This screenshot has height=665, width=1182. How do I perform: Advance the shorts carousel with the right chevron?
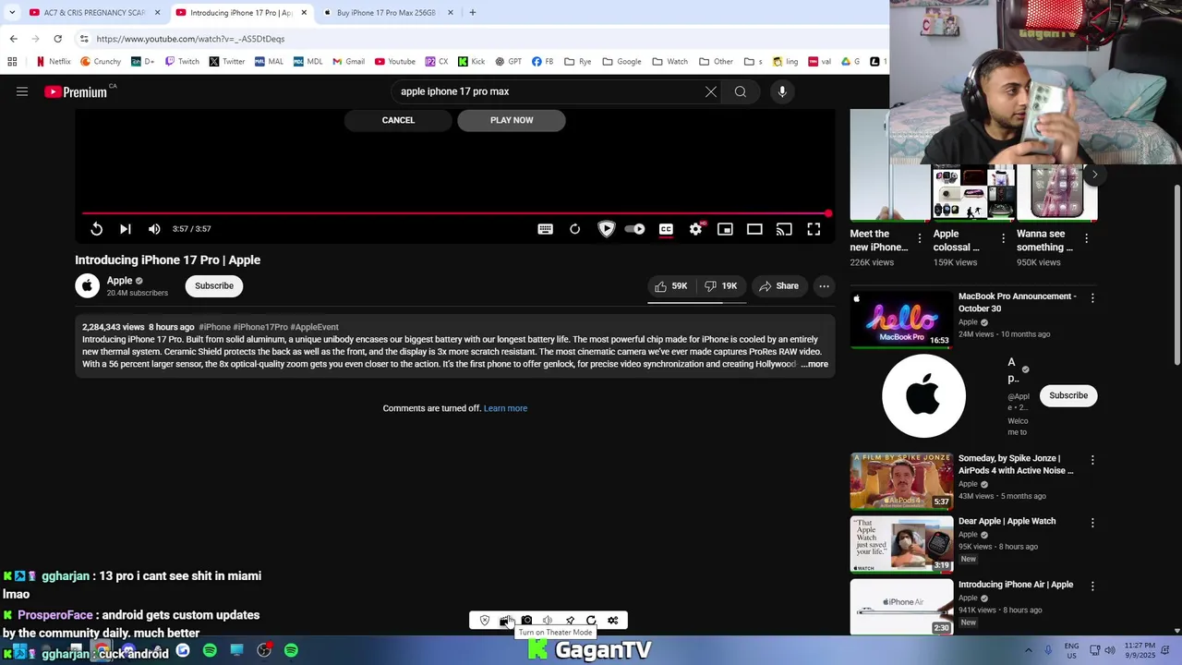click(x=1094, y=175)
